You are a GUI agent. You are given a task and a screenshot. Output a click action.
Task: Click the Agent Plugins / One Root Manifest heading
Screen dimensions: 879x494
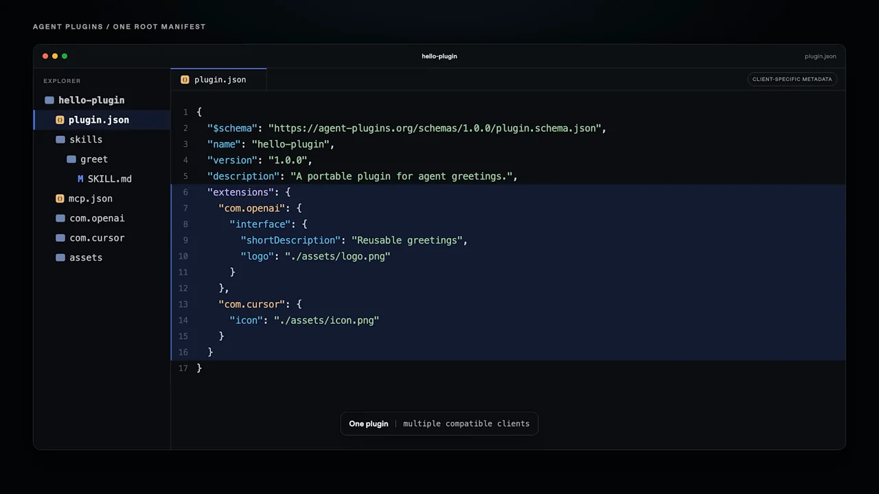coord(119,27)
